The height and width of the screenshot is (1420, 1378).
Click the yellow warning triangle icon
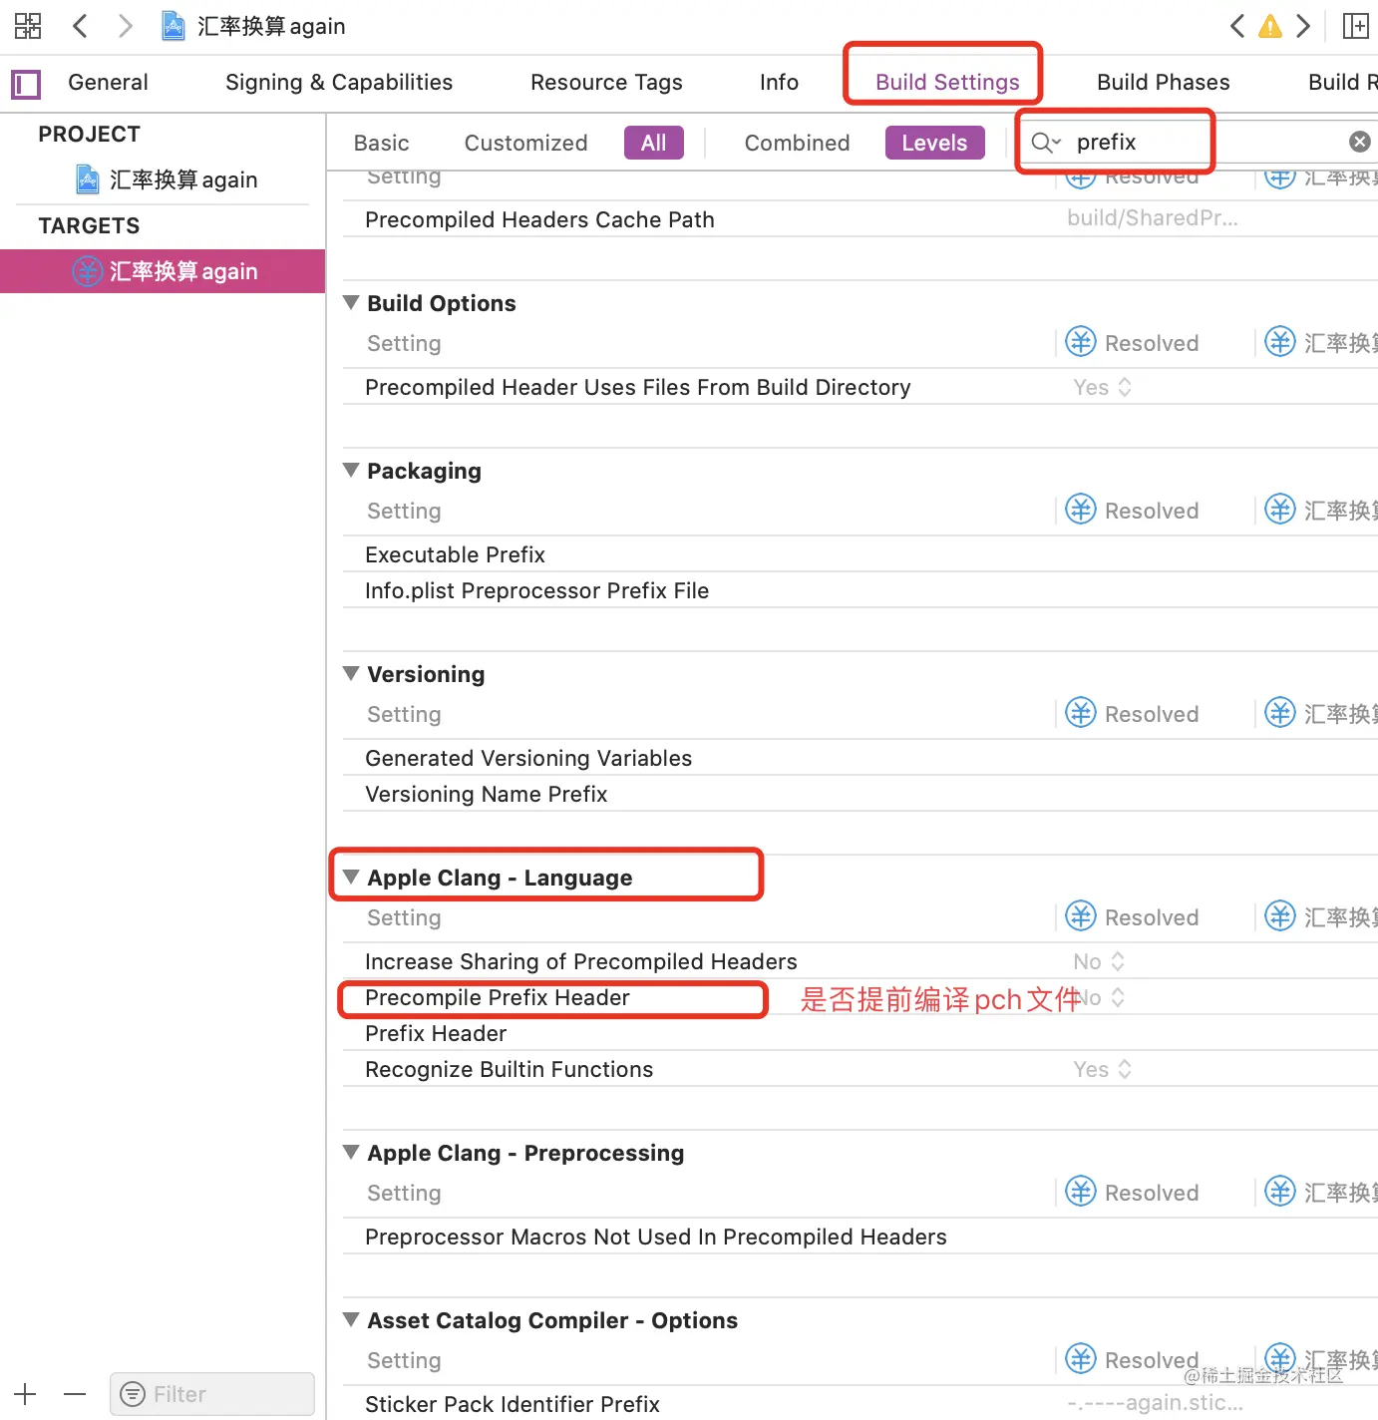tap(1270, 26)
